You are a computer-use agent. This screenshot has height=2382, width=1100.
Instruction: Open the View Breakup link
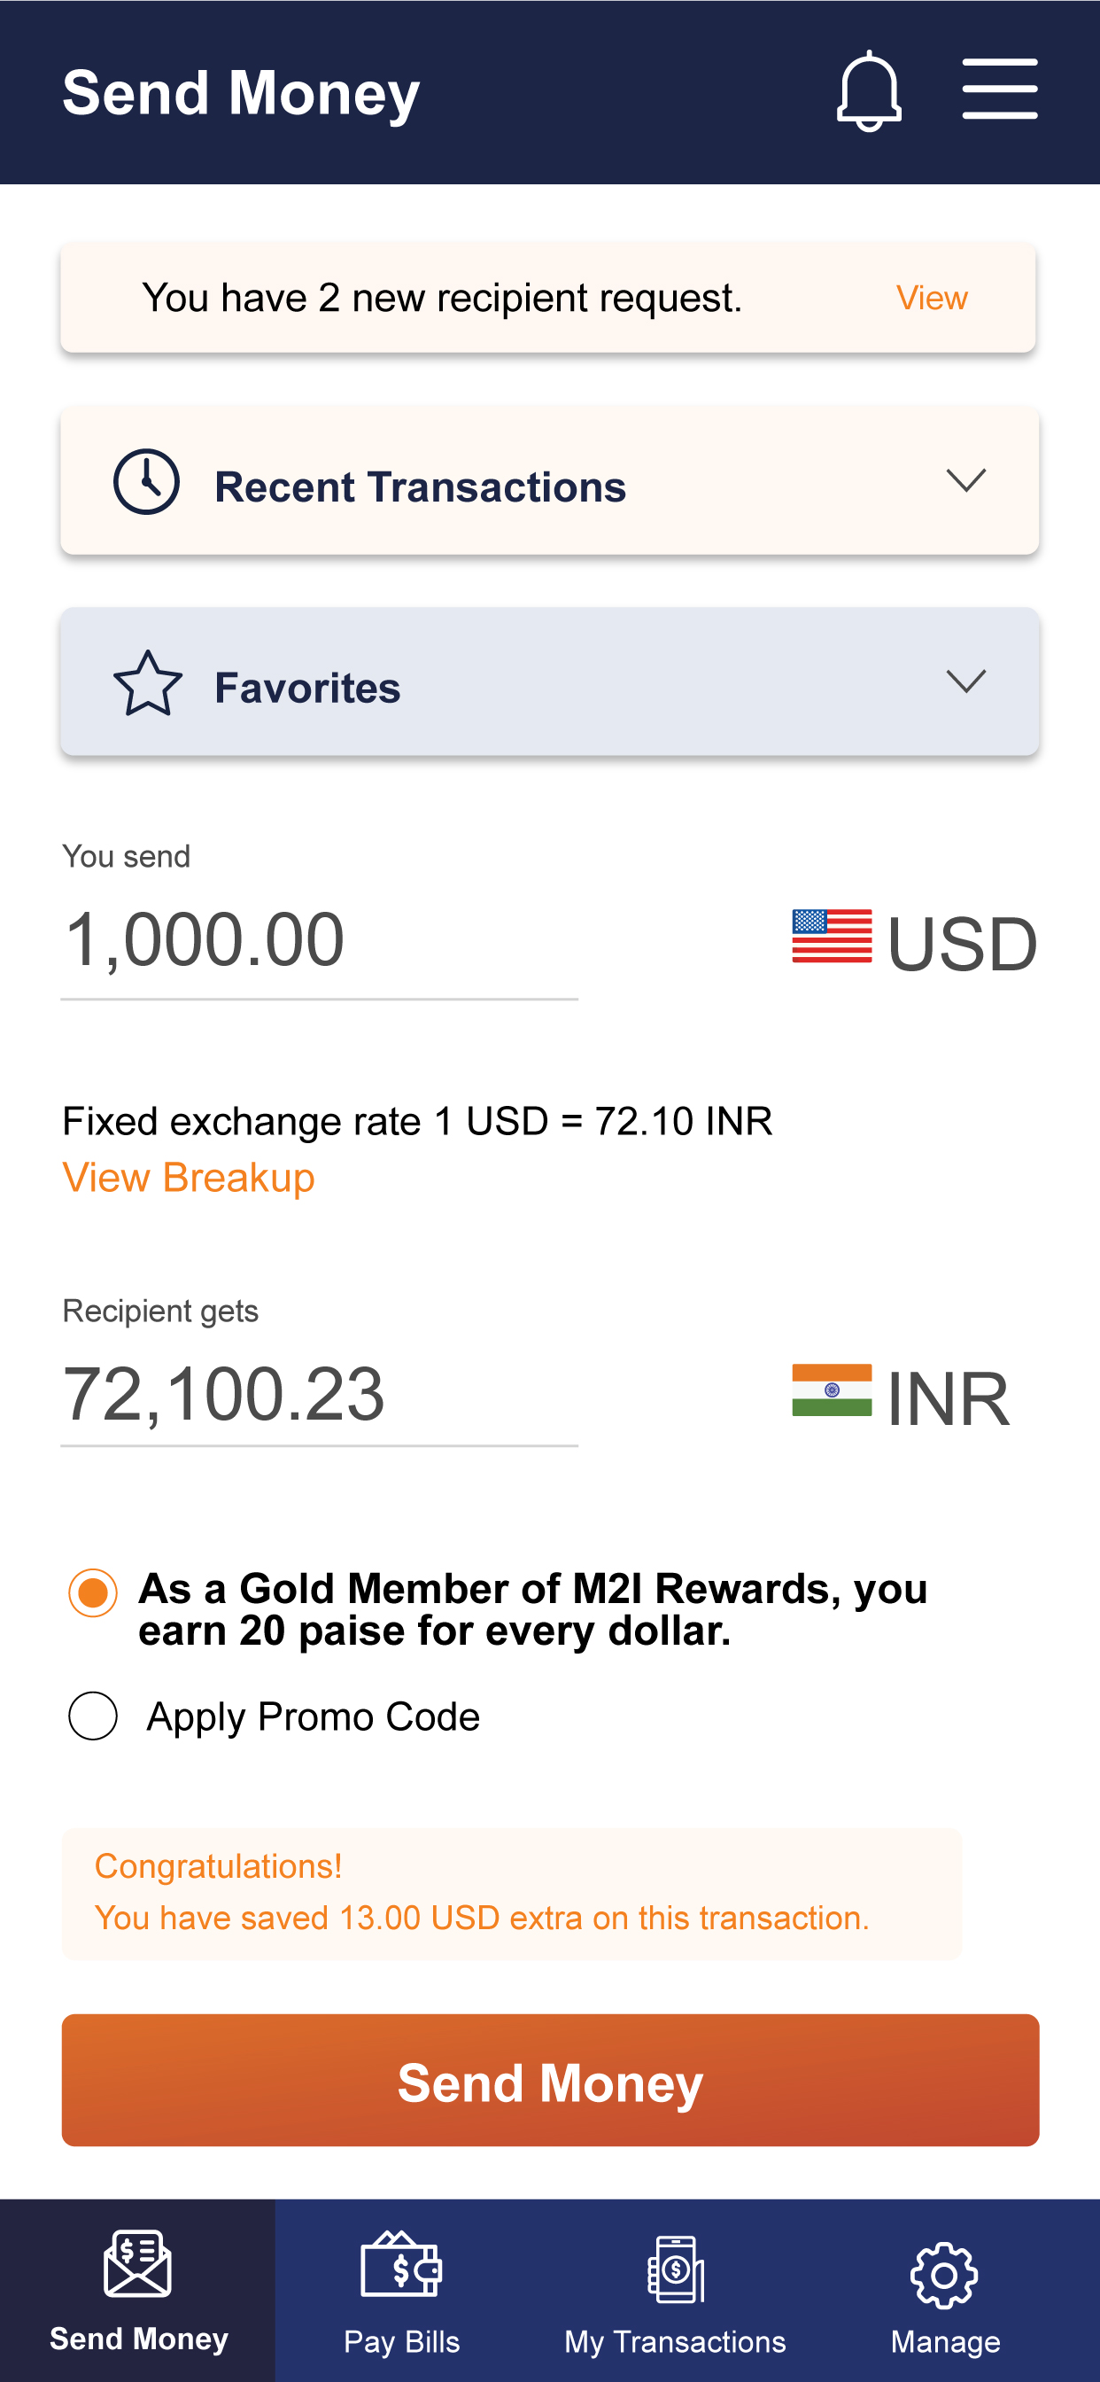click(x=189, y=1177)
